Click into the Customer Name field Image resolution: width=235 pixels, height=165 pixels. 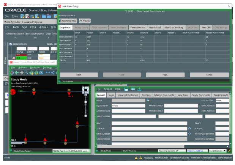(128, 111)
